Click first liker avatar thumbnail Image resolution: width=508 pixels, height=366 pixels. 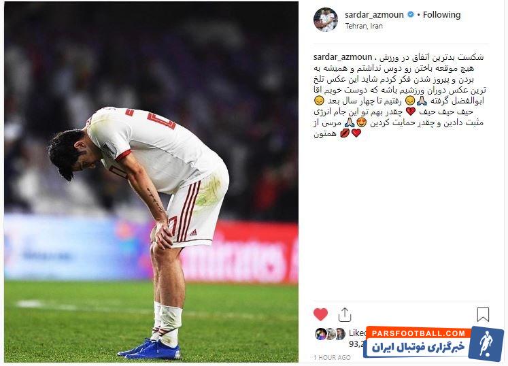point(320,334)
